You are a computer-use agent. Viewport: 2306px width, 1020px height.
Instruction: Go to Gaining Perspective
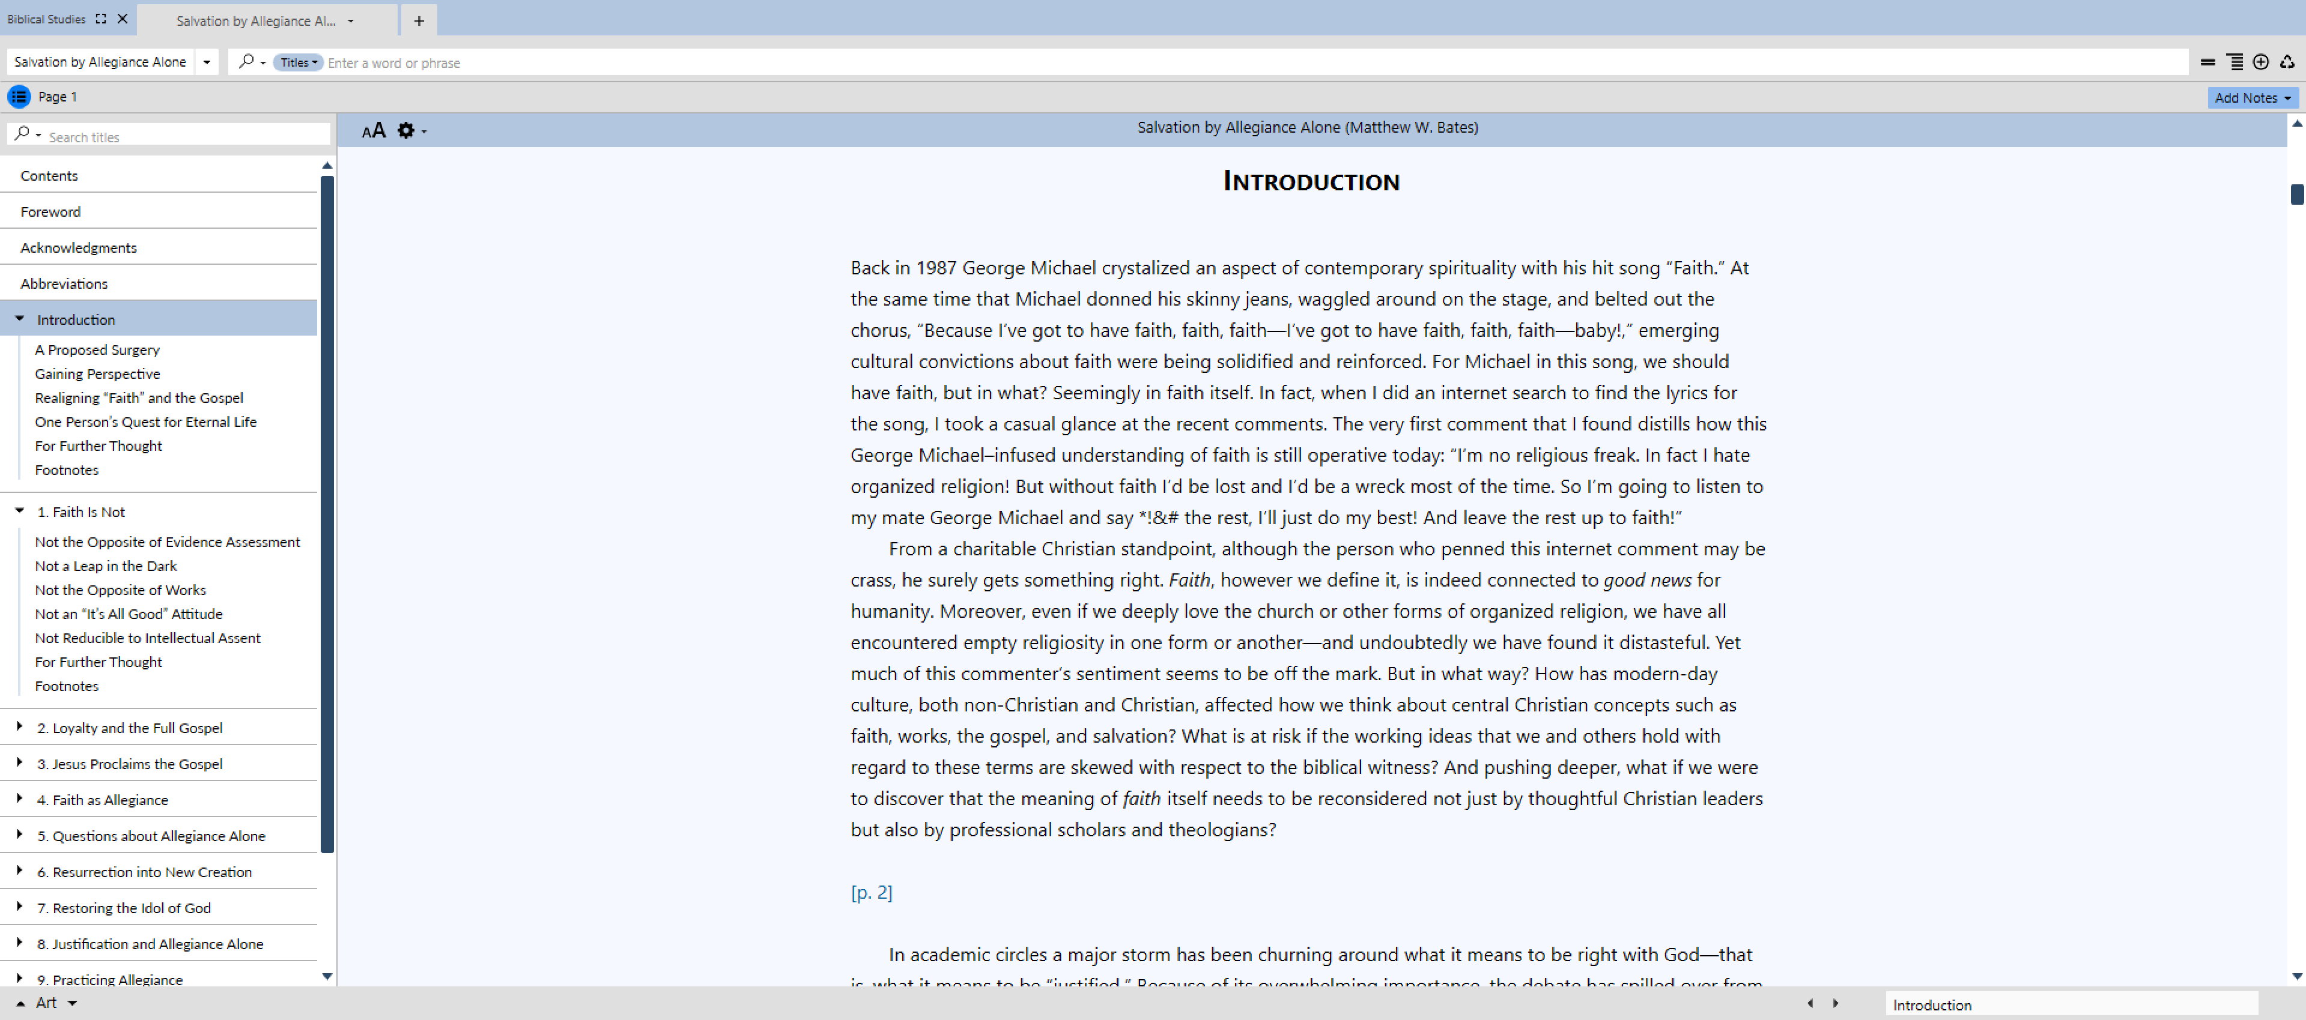tap(97, 374)
